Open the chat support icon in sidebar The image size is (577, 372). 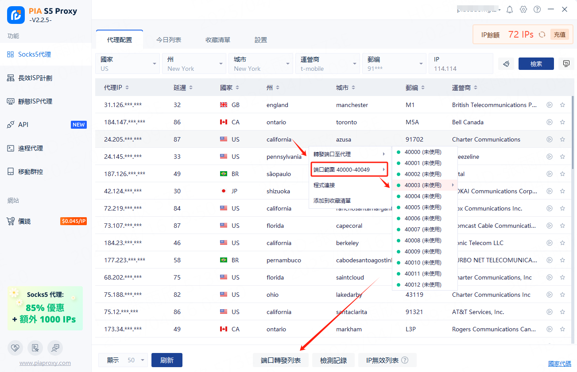point(55,348)
